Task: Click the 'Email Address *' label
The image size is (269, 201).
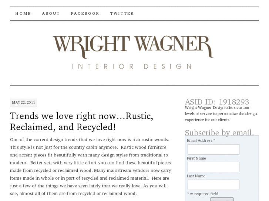Action: point(201,141)
